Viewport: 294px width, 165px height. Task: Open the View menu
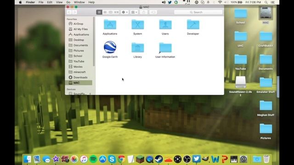pyautogui.click(x=59, y=2)
